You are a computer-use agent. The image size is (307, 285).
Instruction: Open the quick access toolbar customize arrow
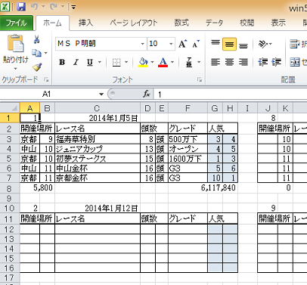73,7
